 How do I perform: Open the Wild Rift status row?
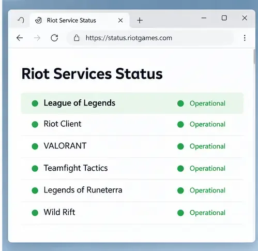(132, 213)
